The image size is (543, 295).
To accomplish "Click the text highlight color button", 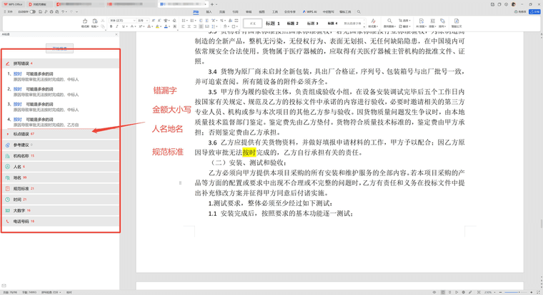I will click(x=157, y=26).
